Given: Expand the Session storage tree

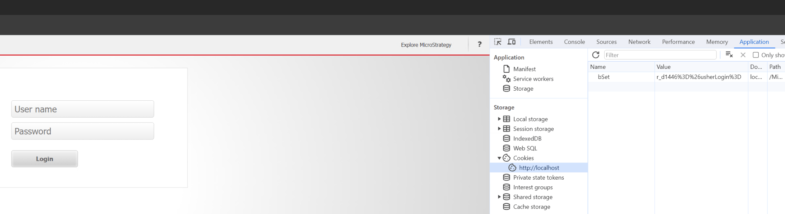Looking at the screenshot, I should 499,129.
